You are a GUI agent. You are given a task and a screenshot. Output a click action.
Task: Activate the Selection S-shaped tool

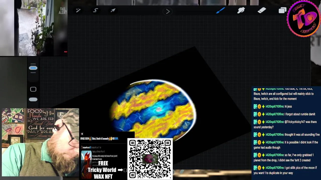(96, 10)
